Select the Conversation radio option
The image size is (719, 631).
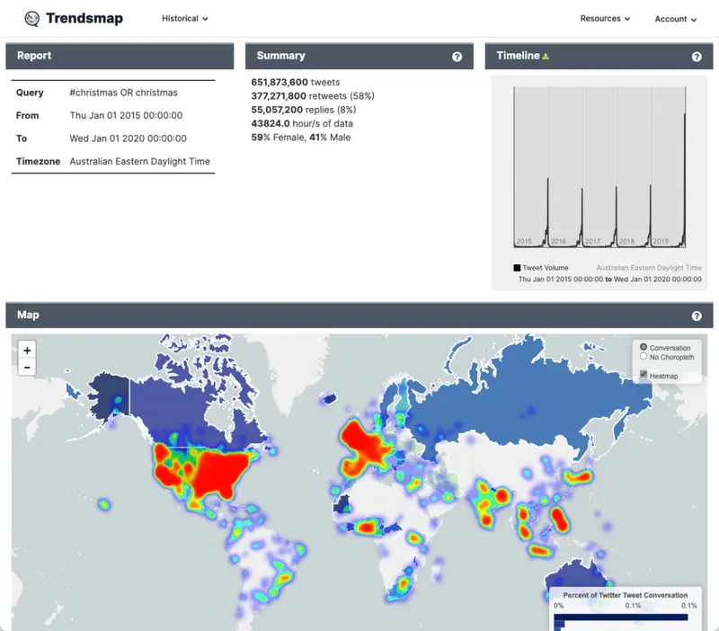(x=643, y=347)
